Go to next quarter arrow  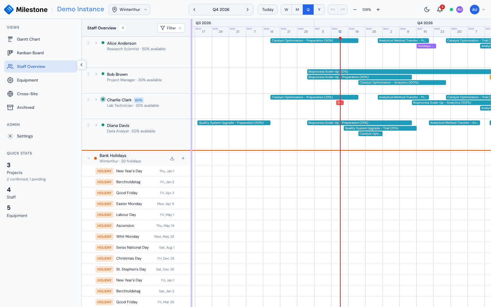click(x=248, y=10)
